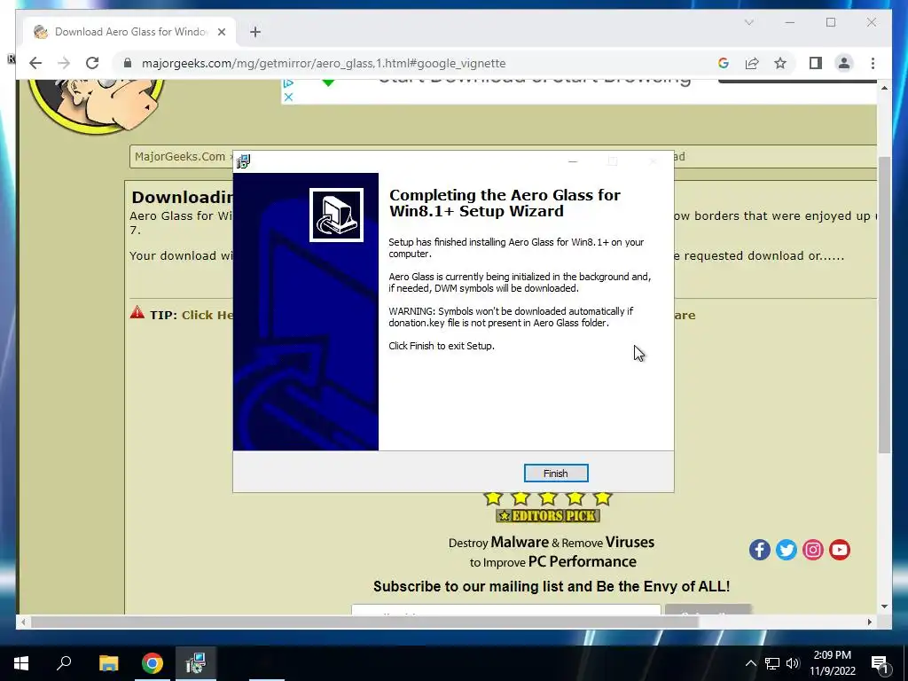
Task: Select the Download Aero Glass tab
Action: click(130, 32)
